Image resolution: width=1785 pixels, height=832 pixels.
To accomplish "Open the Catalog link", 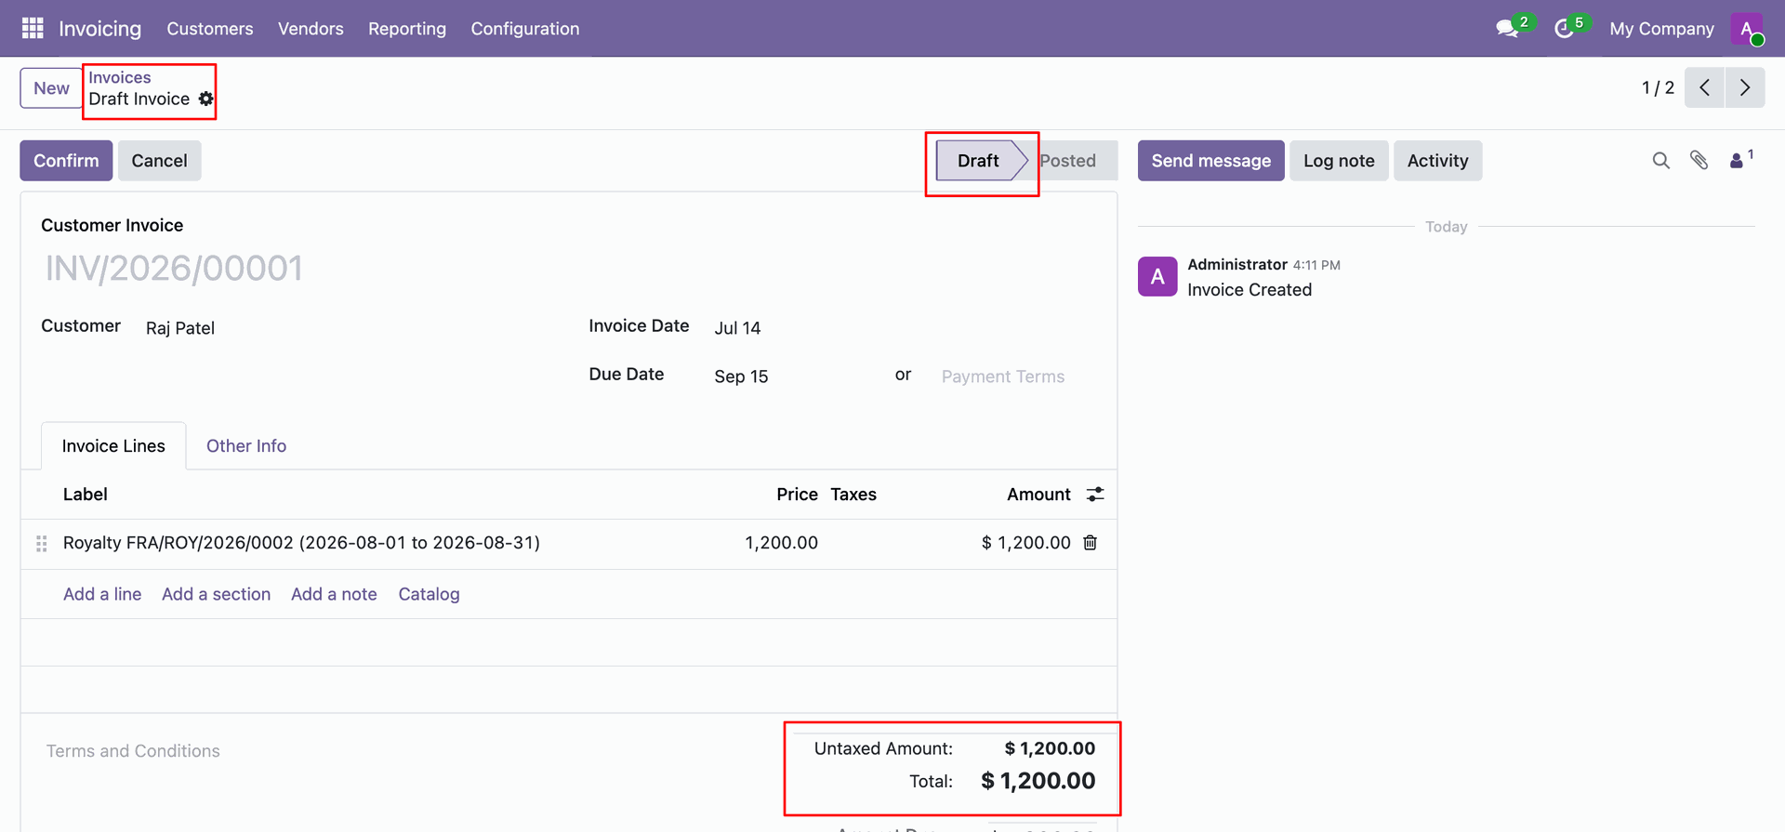I will [429, 594].
